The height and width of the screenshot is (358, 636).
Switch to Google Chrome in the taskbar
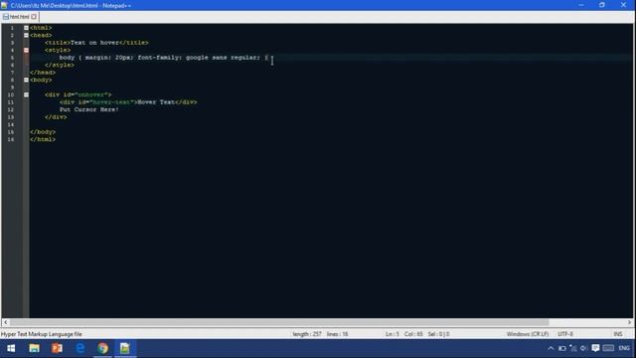click(102, 348)
